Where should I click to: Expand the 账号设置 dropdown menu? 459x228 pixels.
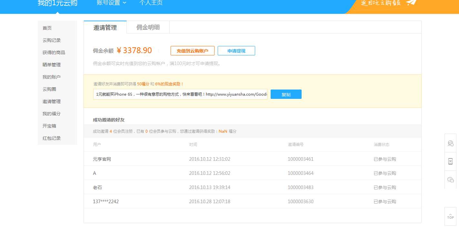click(x=111, y=3)
